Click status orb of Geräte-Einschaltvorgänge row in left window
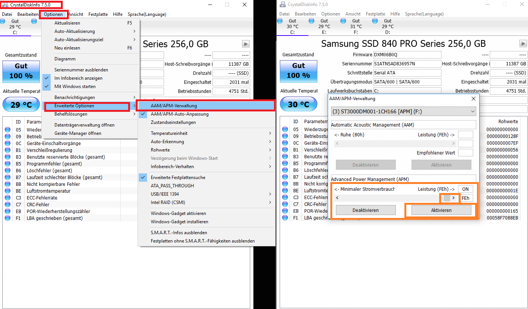Image resolution: width=528 pixels, height=309 pixels. point(8,143)
